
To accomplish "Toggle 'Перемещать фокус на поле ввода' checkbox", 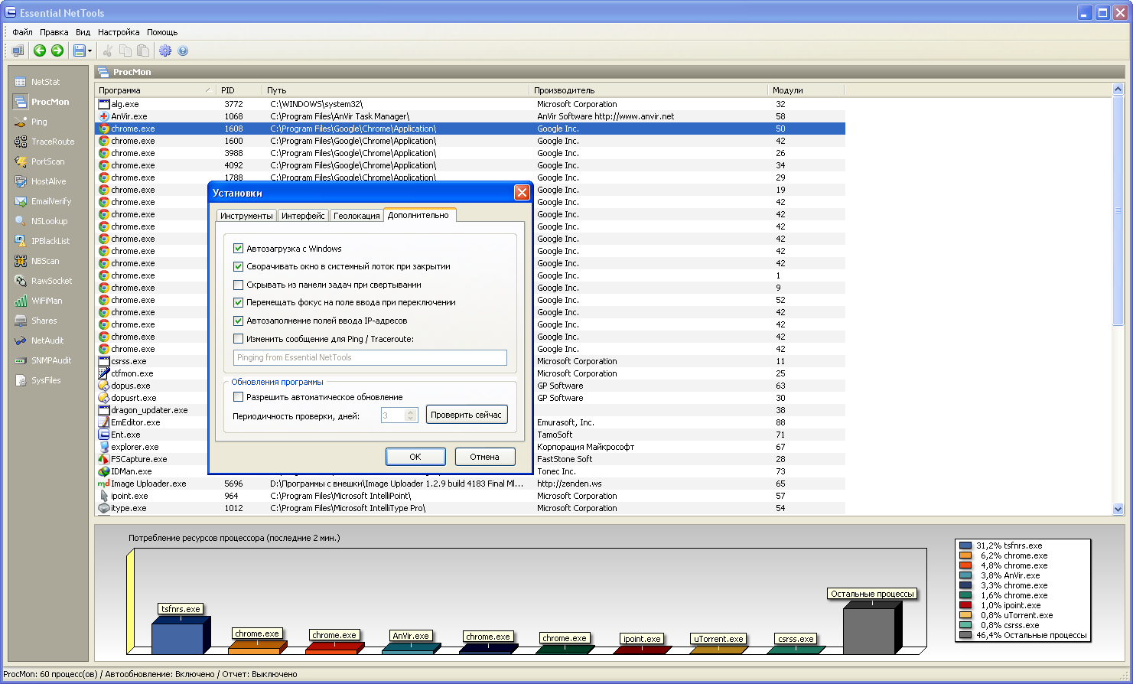I will 238,302.
